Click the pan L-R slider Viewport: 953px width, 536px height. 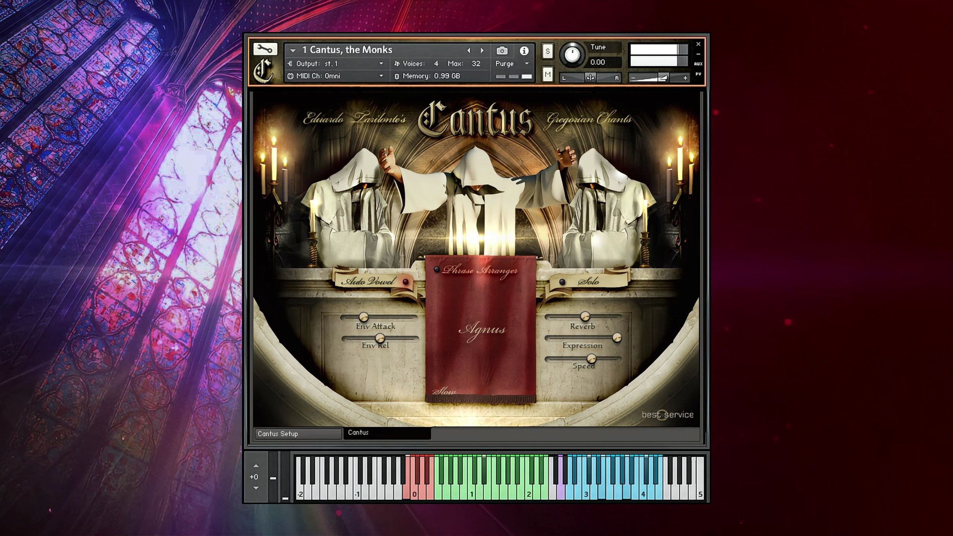click(x=590, y=77)
